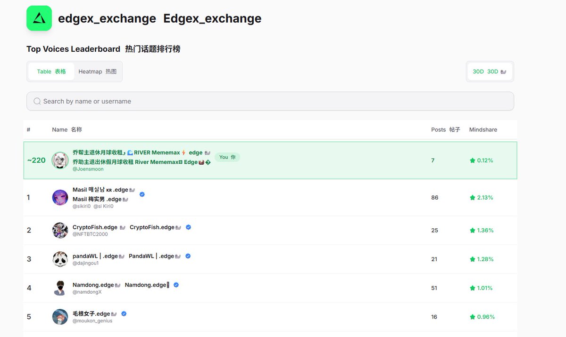Open the @NFTBTC2000 handle link

pyautogui.click(x=90, y=234)
